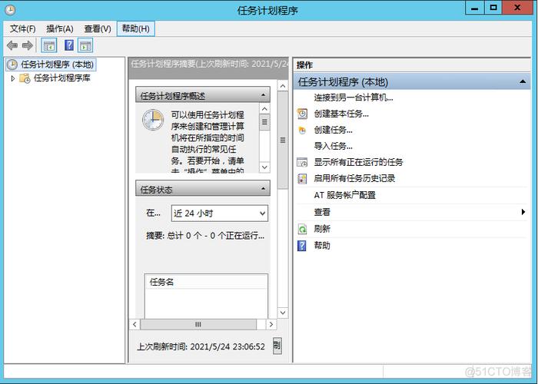
Task: Expand the 任务计划程序库 tree arrow
Action: click(x=13, y=78)
